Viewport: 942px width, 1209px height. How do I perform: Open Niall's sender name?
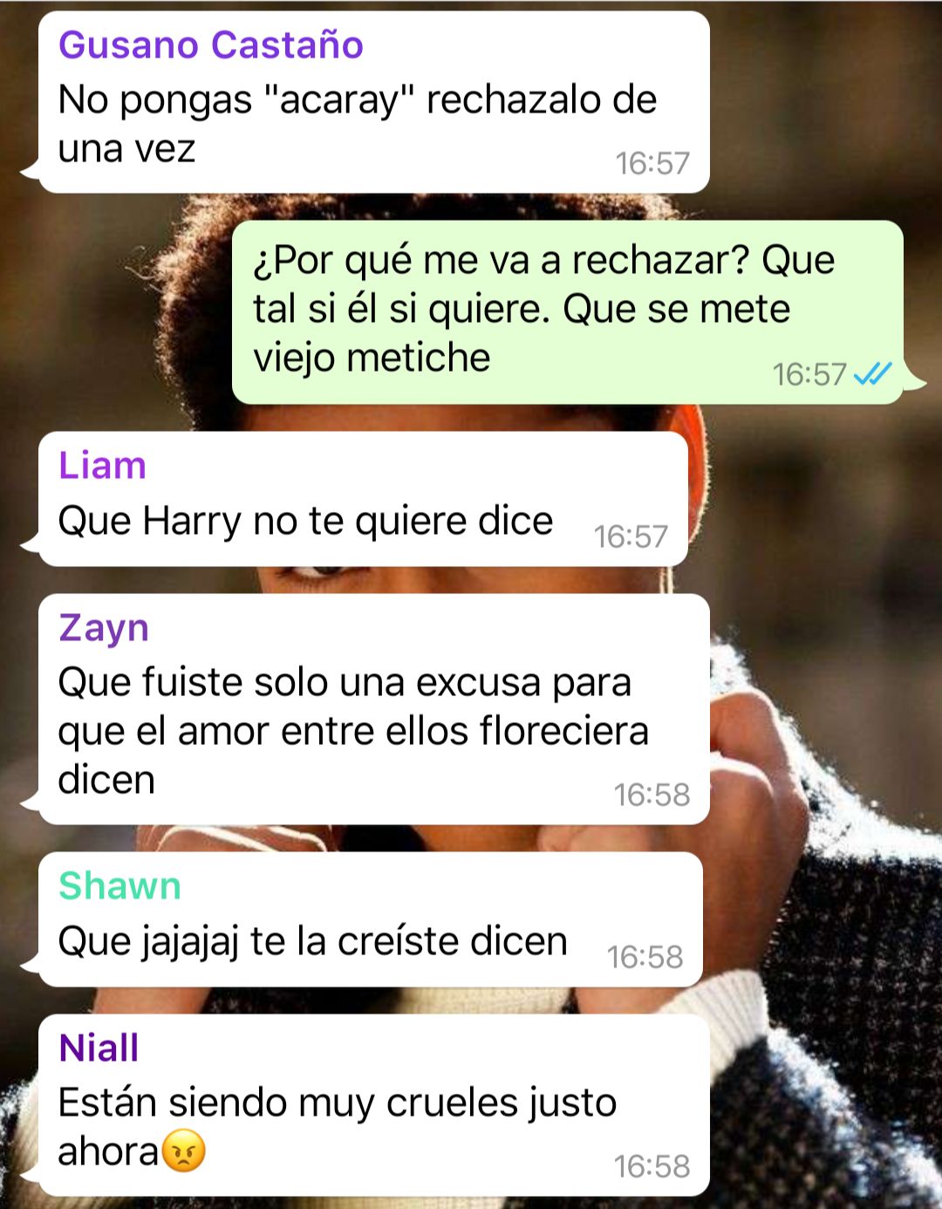[x=99, y=1048]
